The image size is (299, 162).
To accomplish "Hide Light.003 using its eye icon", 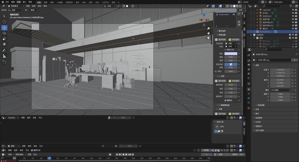I will (293, 10).
